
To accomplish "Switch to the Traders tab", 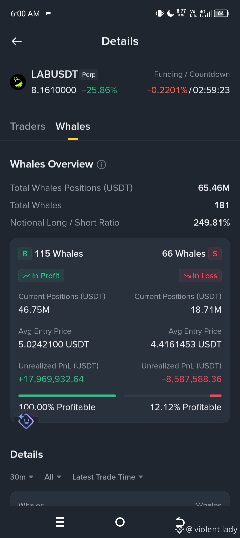I will 28,126.
